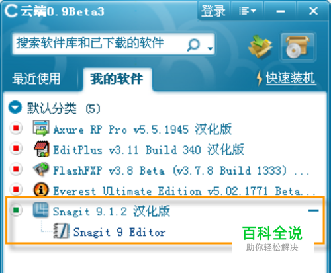The image size is (331, 273).
Task: Click the search magnifier icon
Action: (193, 45)
